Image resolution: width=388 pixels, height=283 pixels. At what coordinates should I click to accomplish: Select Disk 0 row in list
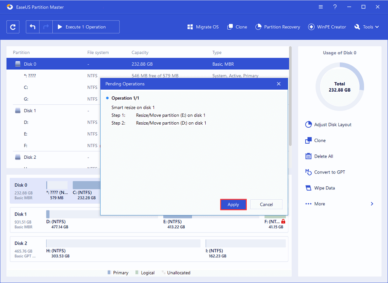(x=148, y=64)
